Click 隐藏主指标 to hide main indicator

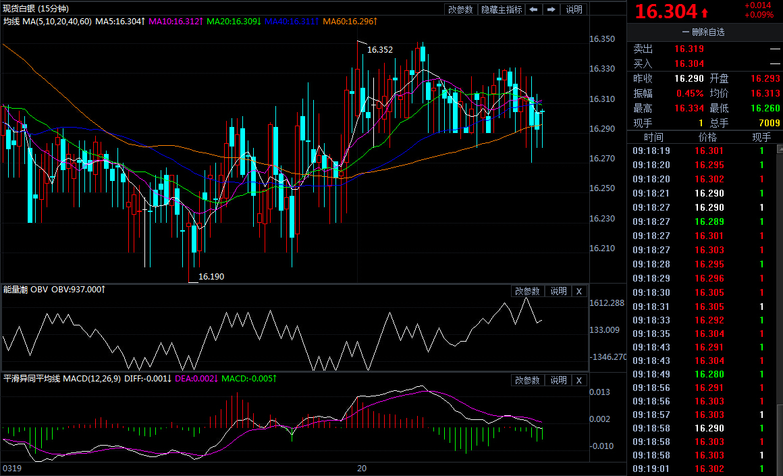pyautogui.click(x=502, y=9)
